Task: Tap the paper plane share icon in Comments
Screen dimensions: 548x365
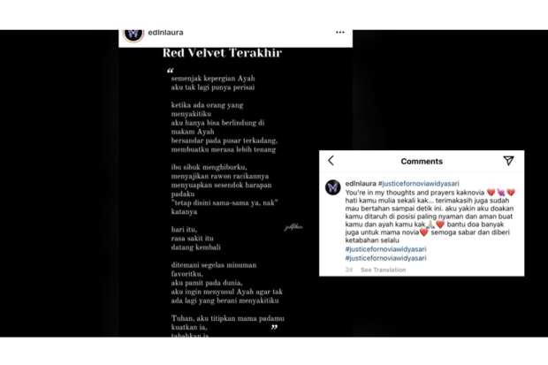Action: pos(508,161)
